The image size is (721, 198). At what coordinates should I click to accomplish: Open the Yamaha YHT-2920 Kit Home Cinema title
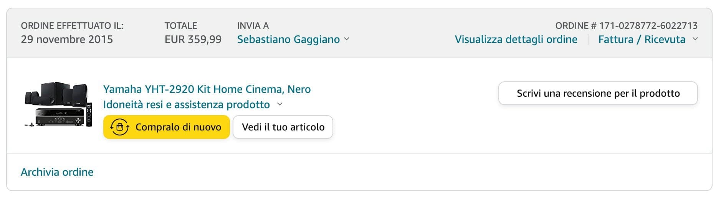[x=207, y=89]
